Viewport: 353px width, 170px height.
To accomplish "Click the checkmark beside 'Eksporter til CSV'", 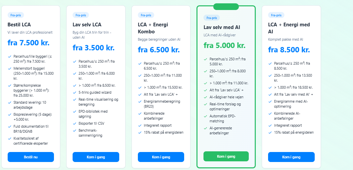I will click(75, 123).
